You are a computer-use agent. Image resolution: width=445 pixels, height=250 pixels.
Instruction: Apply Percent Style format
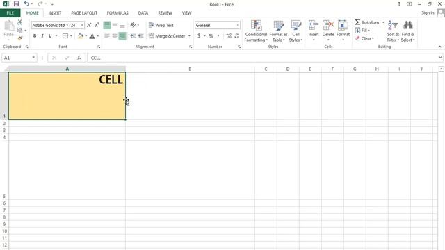211,35
